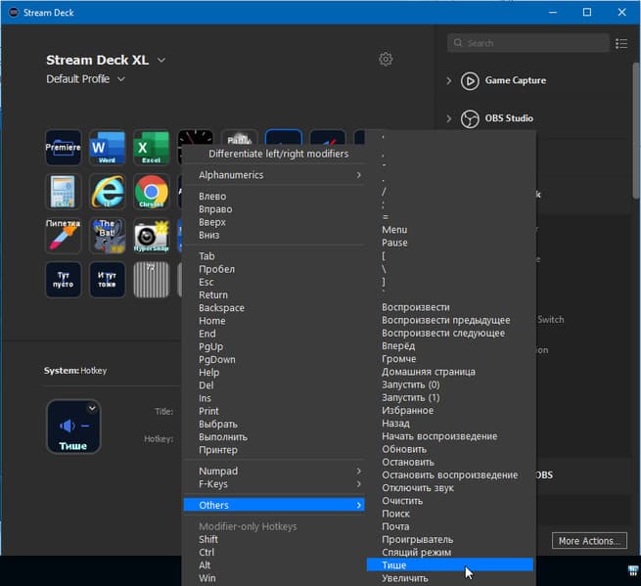Click the Premiere key on the deck

pos(64,148)
